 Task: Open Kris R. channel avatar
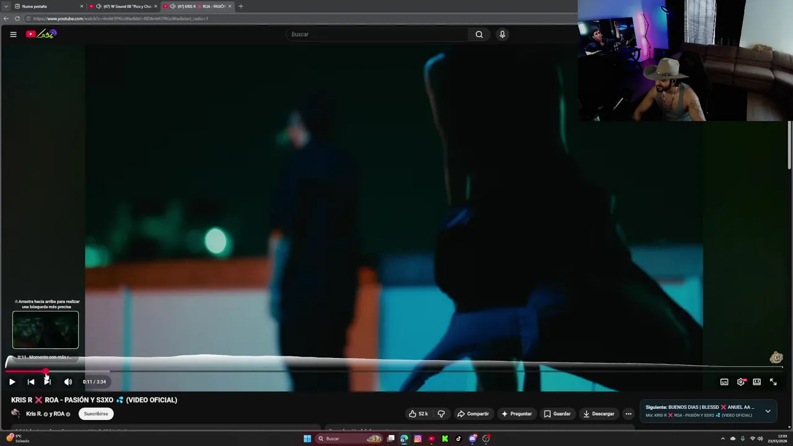15,414
